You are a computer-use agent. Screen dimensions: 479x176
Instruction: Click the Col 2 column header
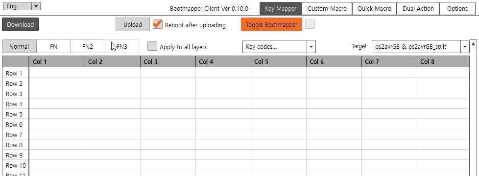[x=113, y=62]
